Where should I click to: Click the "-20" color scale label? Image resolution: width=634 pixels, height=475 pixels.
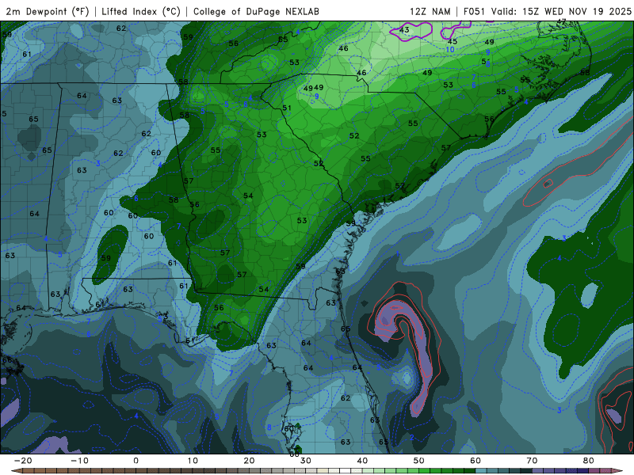point(23,461)
